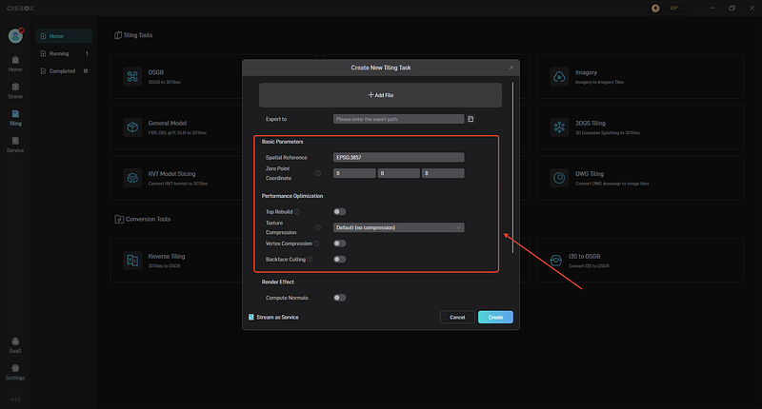
Task: Open the user avatar profile
Action: click(15, 36)
